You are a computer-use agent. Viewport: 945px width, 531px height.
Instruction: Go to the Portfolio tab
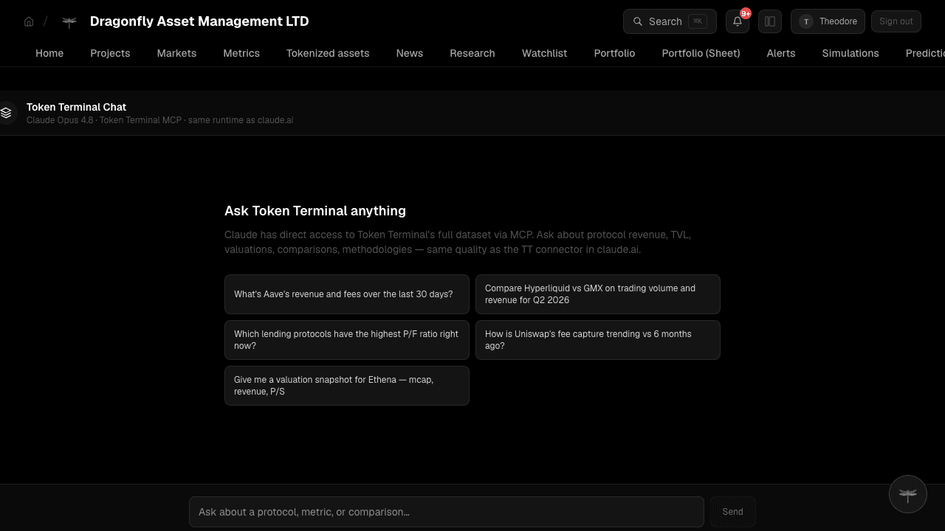614,53
